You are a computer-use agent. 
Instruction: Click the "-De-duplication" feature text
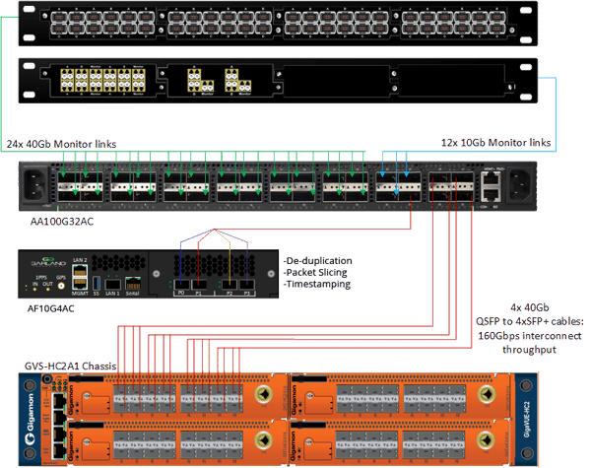[x=318, y=260]
